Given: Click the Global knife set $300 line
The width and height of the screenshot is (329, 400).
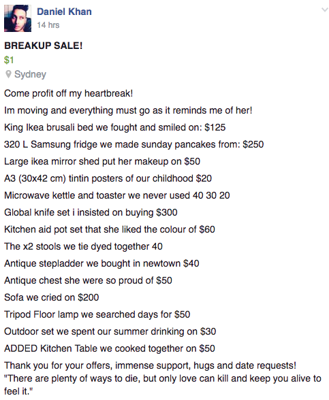Looking at the screenshot, I should [x=91, y=212].
